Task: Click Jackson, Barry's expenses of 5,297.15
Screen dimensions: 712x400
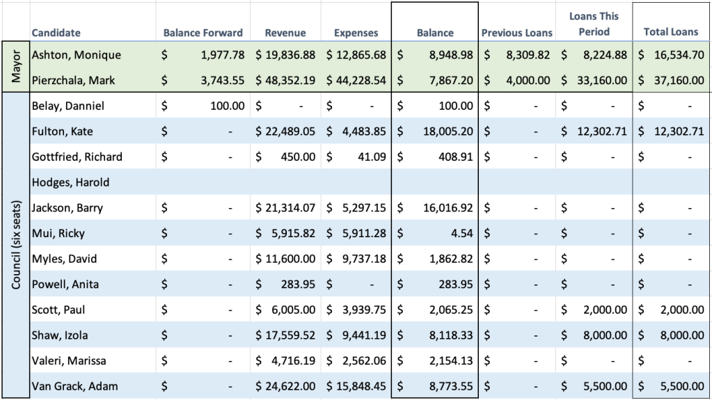Action: click(356, 208)
